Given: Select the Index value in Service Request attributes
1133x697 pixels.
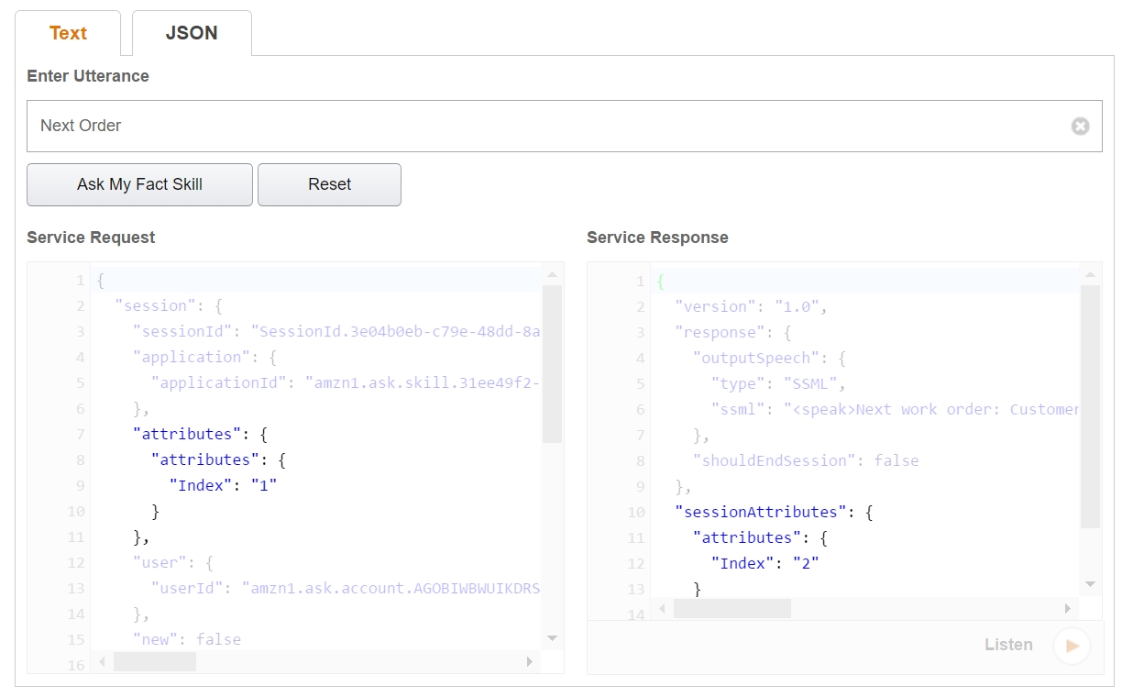Looking at the screenshot, I should pos(264,485).
